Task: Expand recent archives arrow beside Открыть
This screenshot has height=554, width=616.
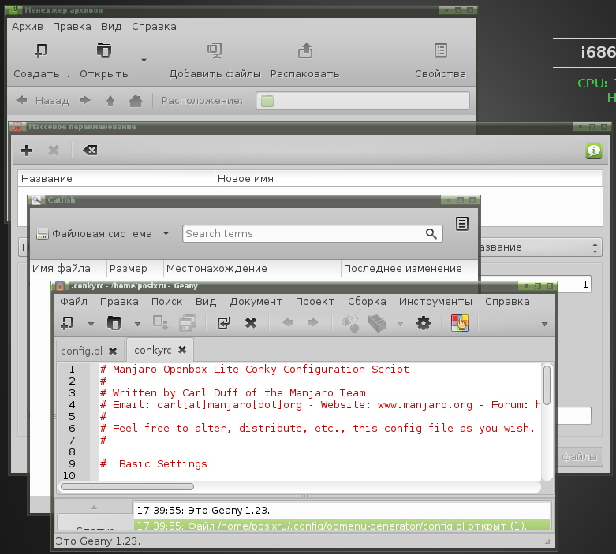Action: (144, 60)
